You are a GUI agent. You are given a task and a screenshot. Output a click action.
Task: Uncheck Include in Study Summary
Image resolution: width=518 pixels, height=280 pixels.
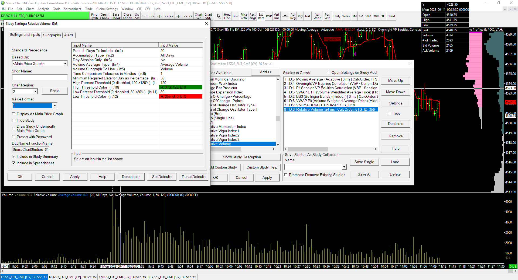[14, 156]
